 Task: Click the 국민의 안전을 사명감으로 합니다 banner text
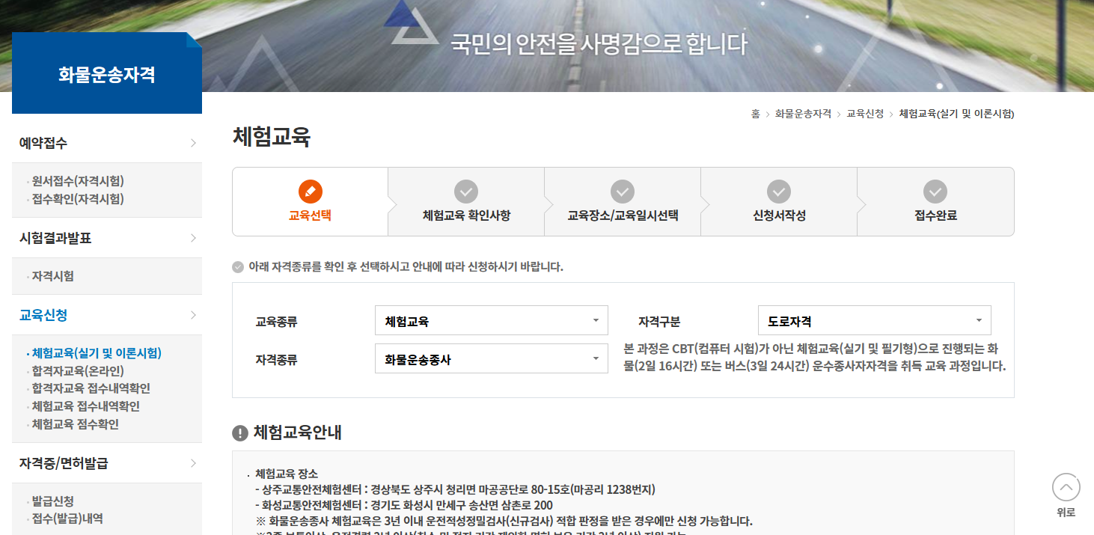coord(599,44)
